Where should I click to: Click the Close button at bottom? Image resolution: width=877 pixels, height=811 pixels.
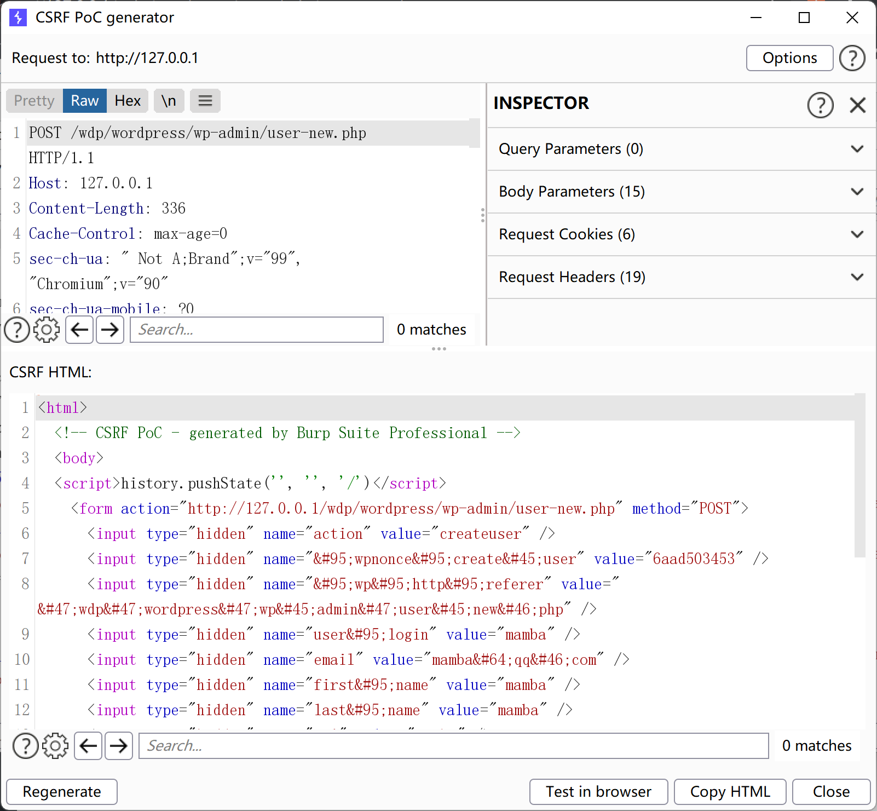831,792
